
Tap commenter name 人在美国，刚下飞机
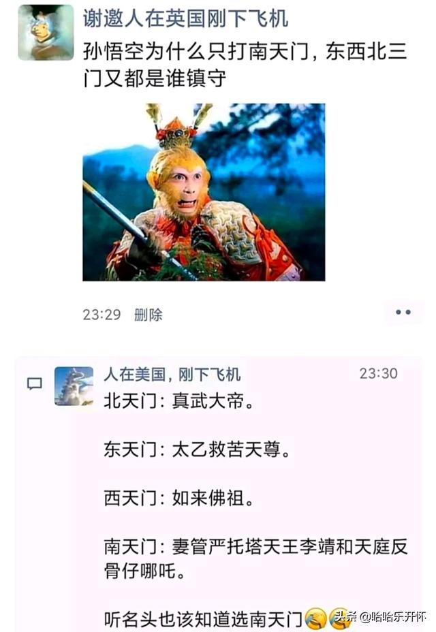(x=172, y=375)
